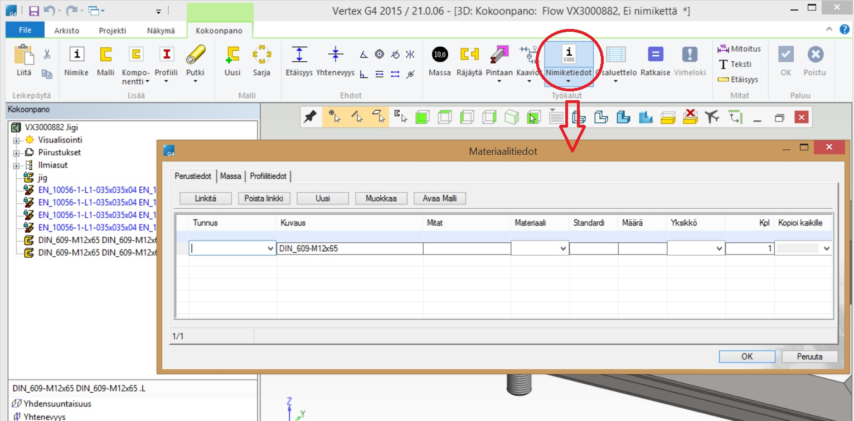Screen dimensions: 854x421
Task: Click the Peruuta cancel button
Action: 809,356
